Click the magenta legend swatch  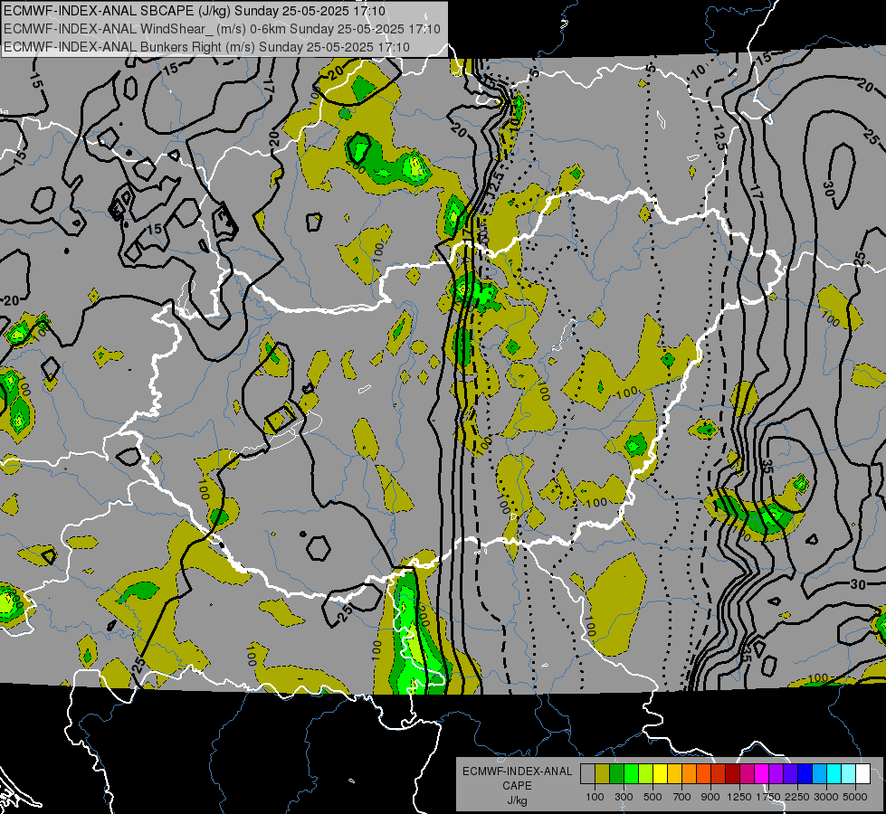(762, 773)
